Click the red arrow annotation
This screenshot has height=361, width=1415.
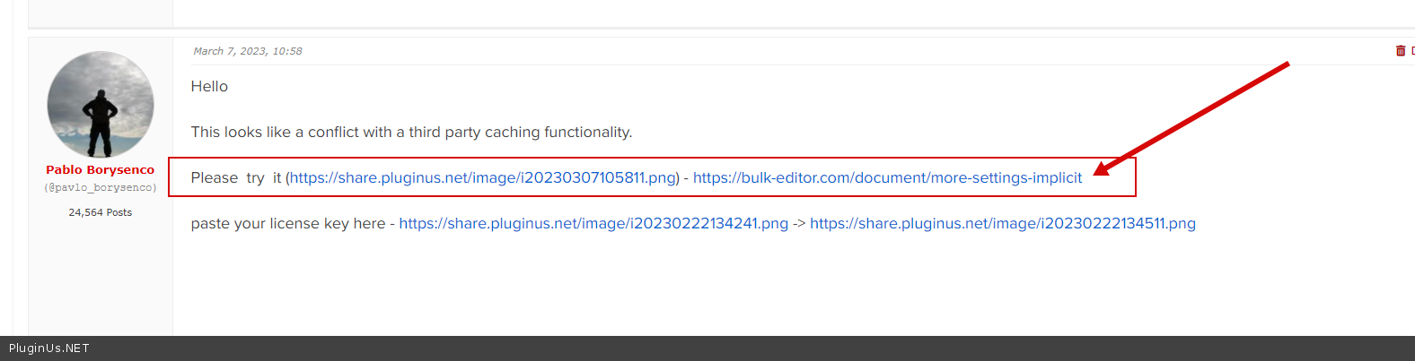(x=1194, y=116)
